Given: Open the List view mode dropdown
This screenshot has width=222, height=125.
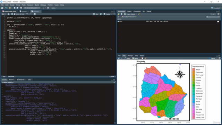Looking at the screenshot, I should tap(213, 14).
